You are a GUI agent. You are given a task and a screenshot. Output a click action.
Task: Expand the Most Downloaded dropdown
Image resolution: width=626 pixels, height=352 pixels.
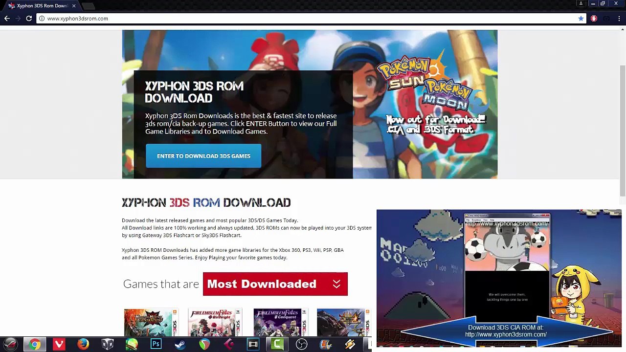pos(275,284)
